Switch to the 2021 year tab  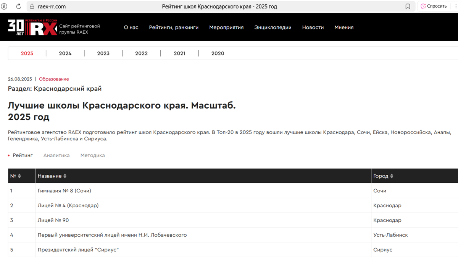[179, 54]
